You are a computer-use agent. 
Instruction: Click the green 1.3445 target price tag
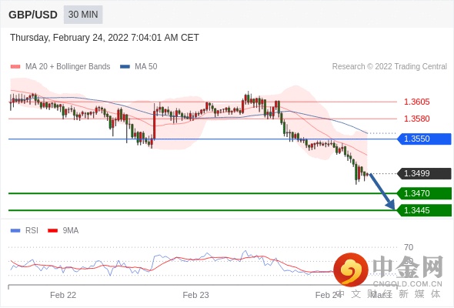(424, 210)
